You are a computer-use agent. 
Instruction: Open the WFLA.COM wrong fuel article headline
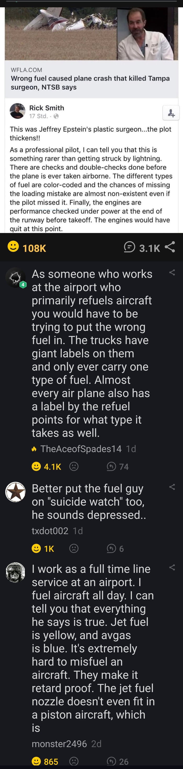[90, 83]
